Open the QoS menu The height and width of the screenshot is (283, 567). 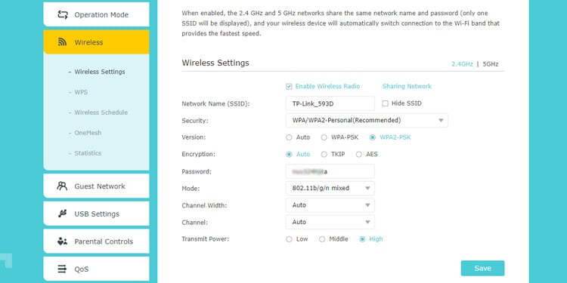tap(96, 269)
